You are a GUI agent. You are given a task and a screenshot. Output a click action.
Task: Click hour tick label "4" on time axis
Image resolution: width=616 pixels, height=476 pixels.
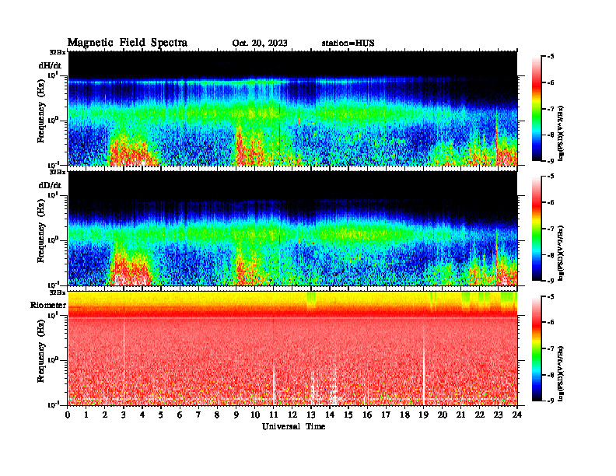pos(142,415)
